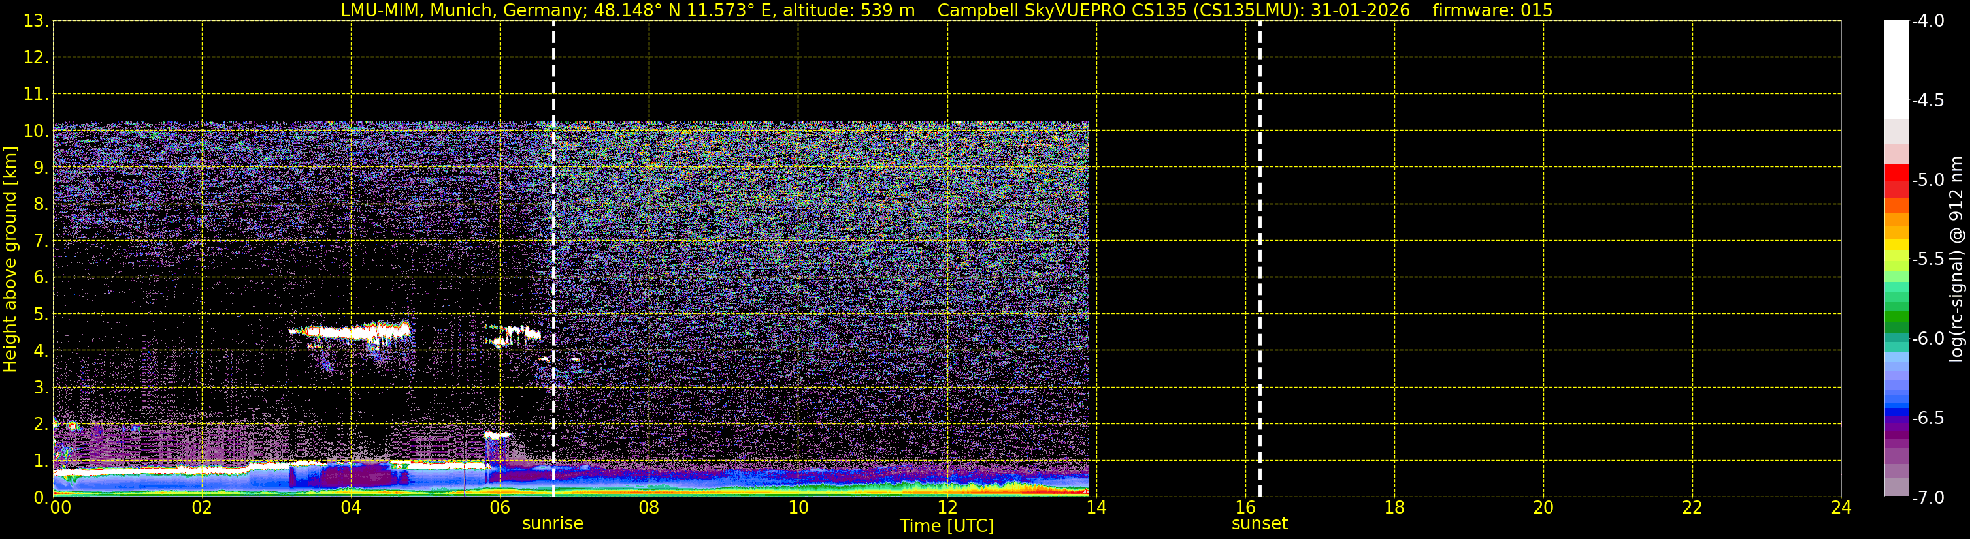Click the "Height above ground [km]" axis label
1970x539 pixels.
point(10,260)
